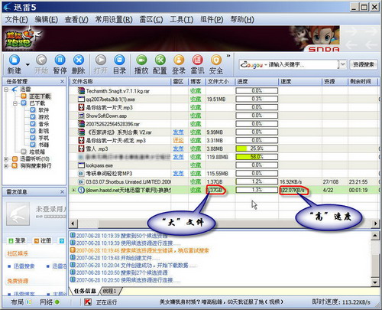
Task: Select the 游戏 category folder
Action: tap(44, 117)
